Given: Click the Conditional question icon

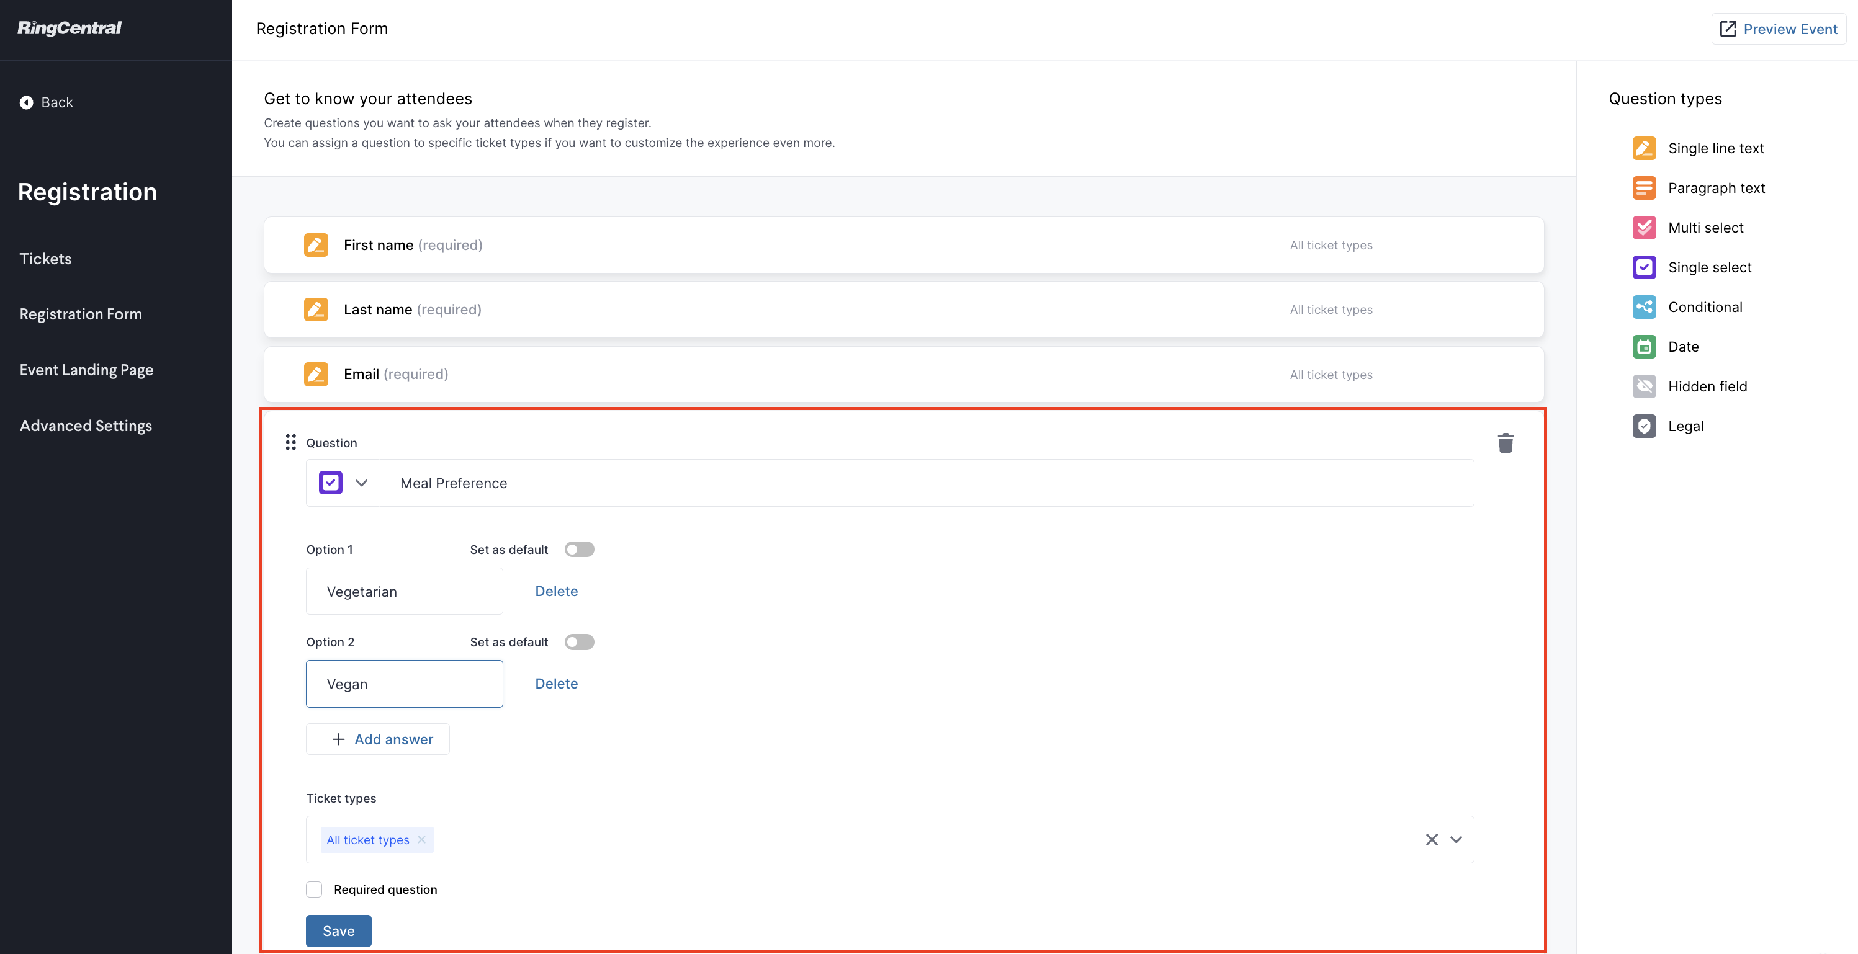Looking at the screenshot, I should [x=1644, y=306].
